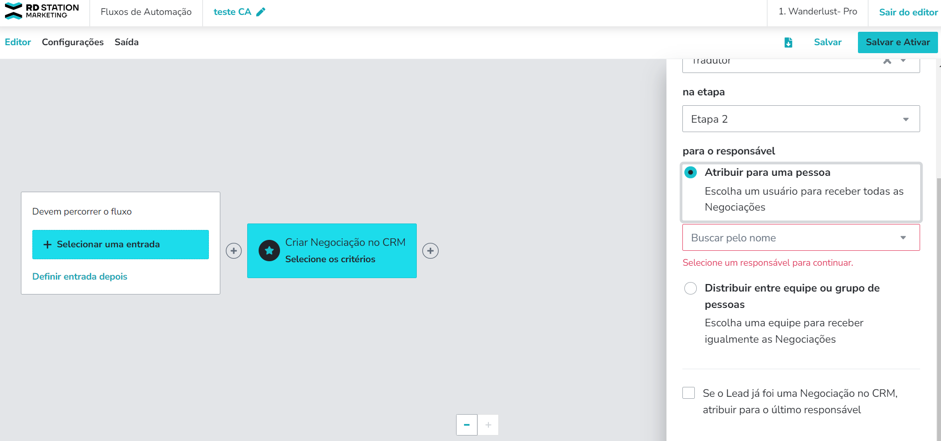
Task: Zoom out canvas with minus button
Action: coord(467,425)
